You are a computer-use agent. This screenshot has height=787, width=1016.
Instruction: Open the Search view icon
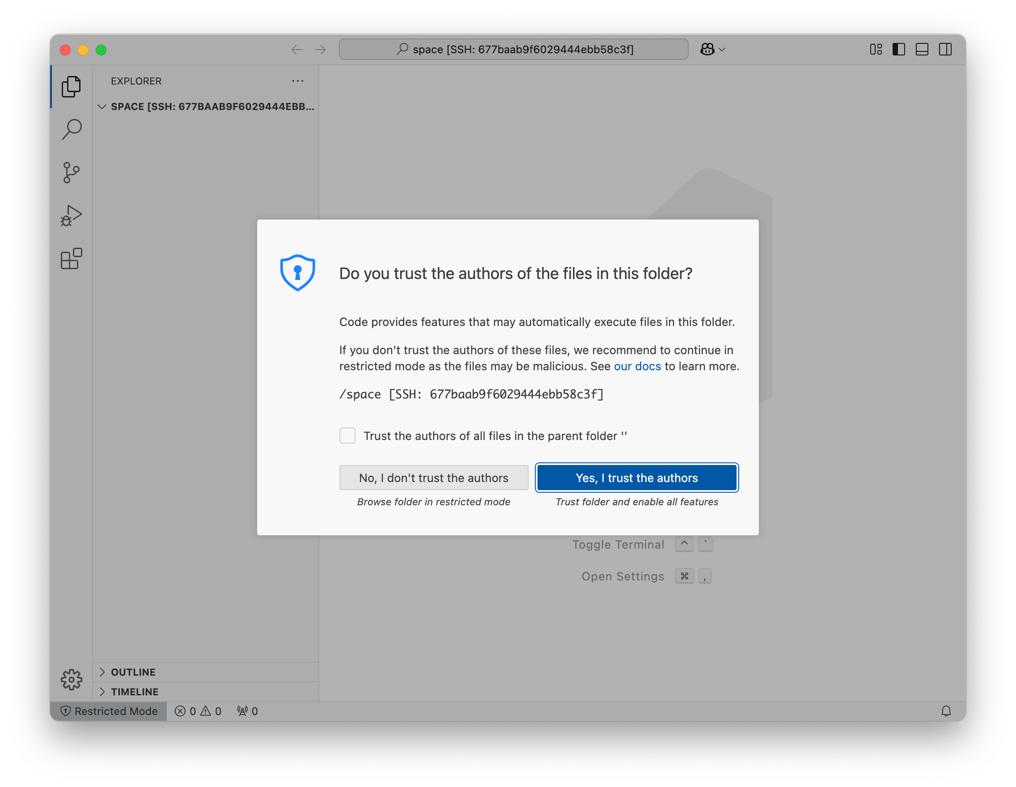pyautogui.click(x=71, y=130)
